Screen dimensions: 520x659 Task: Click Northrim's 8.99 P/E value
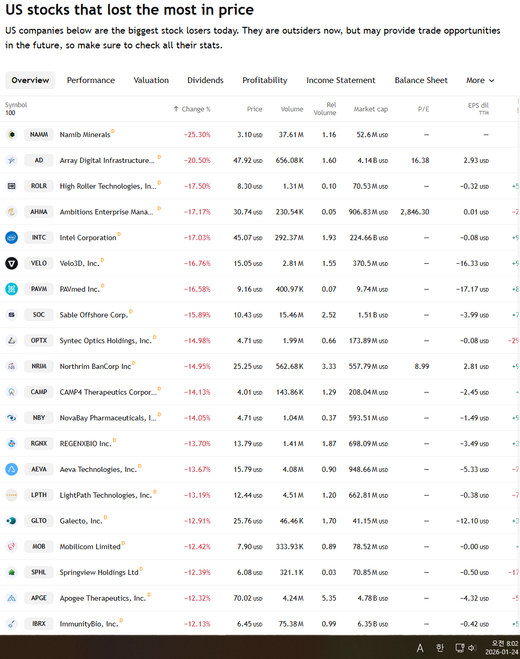click(422, 367)
